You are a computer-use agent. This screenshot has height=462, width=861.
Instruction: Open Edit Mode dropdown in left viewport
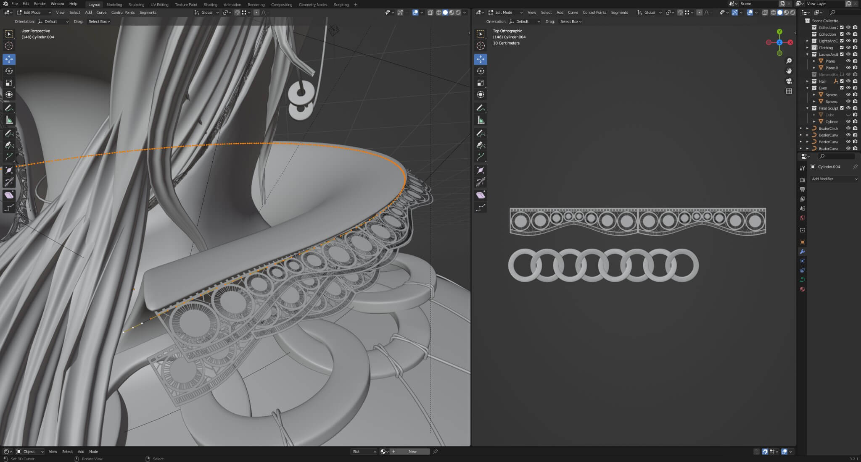tap(34, 13)
